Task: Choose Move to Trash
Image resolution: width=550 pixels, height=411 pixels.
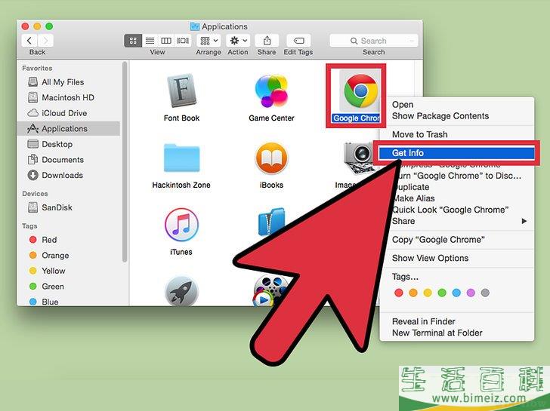Action: pyautogui.click(x=456, y=134)
